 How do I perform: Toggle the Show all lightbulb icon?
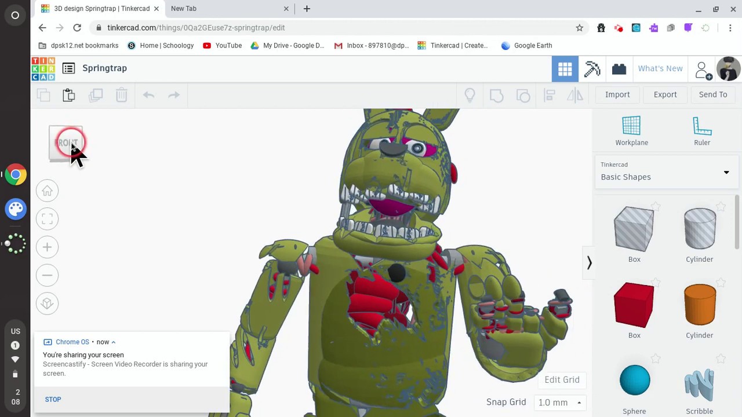tap(470, 95)
